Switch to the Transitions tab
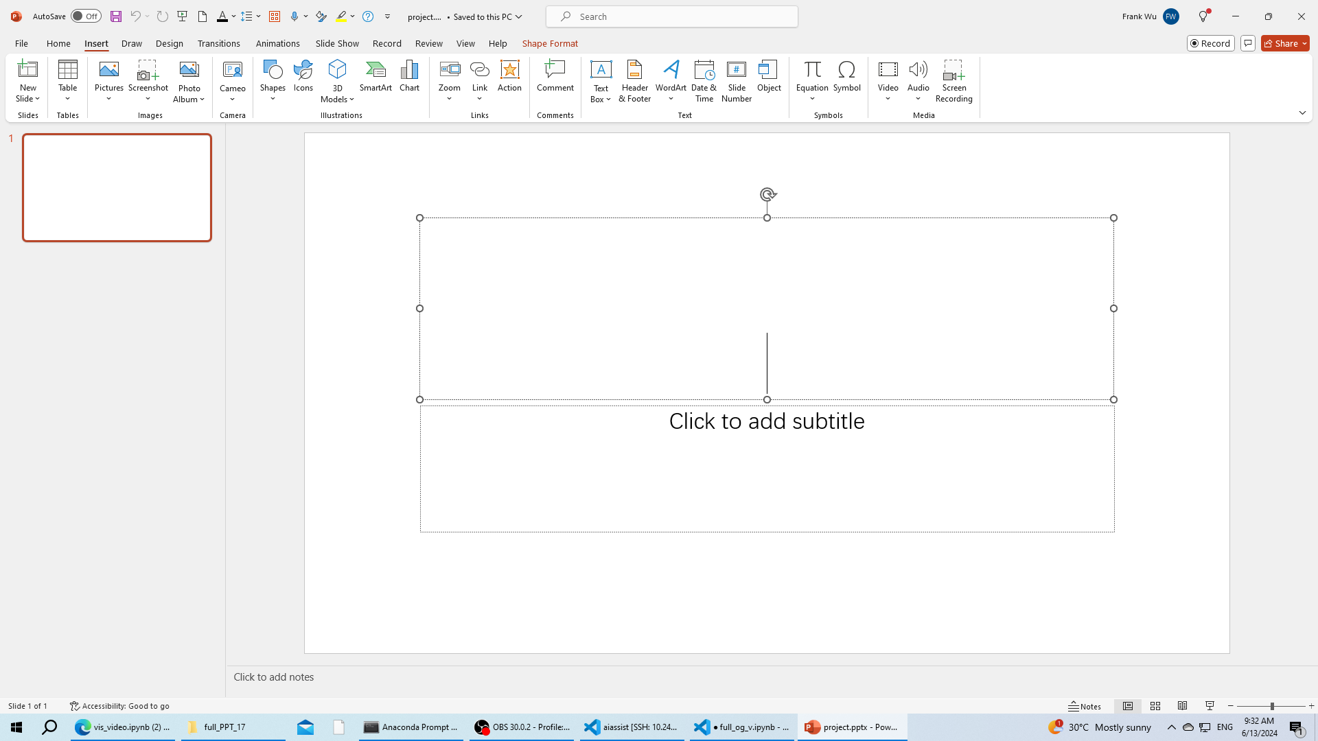Screen dimensions: 1318x741 [218, 43]
